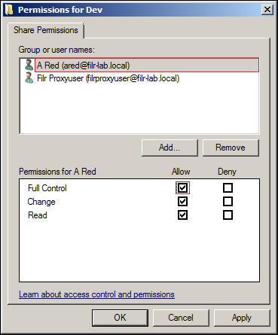
Task: Close the Permissions for Dev dialog
Action: [x=267, y=10]
